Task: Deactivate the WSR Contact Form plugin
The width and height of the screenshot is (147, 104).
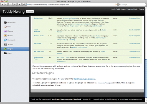Action: [132, 57]
